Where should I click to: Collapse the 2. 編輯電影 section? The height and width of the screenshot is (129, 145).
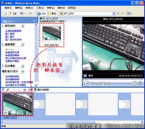23,45
